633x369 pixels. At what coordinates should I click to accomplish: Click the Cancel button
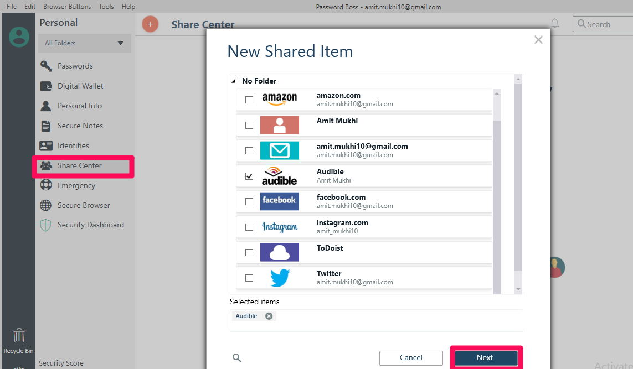pos(411,358)
